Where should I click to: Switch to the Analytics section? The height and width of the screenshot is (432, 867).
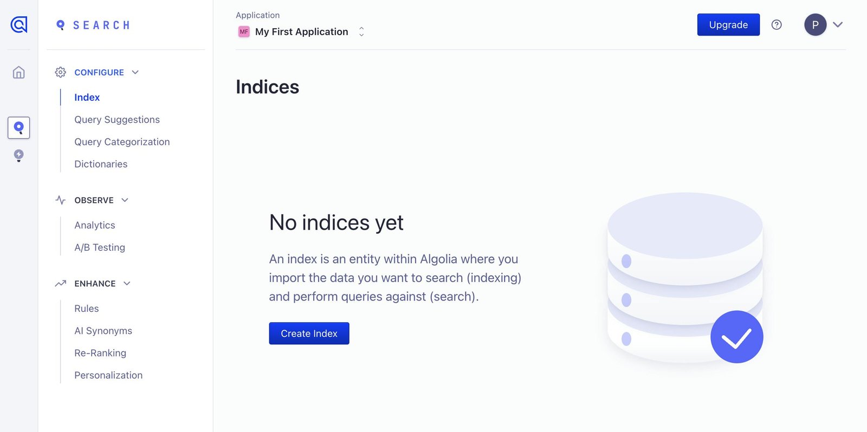(x=95, y=225)
